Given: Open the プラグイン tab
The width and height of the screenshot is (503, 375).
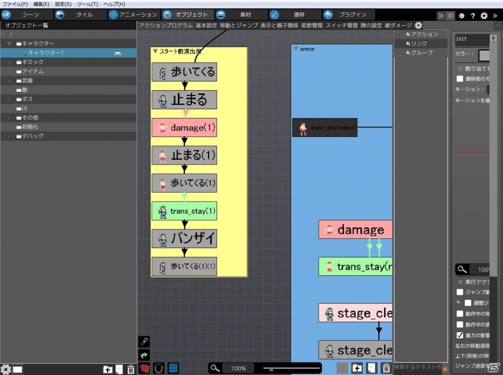Looking at the screenshot, I should pyautogui.click(x=348, y=15).
